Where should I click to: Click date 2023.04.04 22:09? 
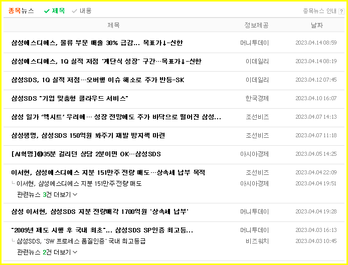[x=316, y=172]
